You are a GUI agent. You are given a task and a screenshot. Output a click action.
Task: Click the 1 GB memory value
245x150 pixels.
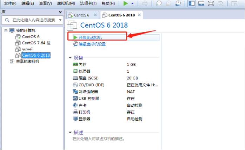coord(131,65)
